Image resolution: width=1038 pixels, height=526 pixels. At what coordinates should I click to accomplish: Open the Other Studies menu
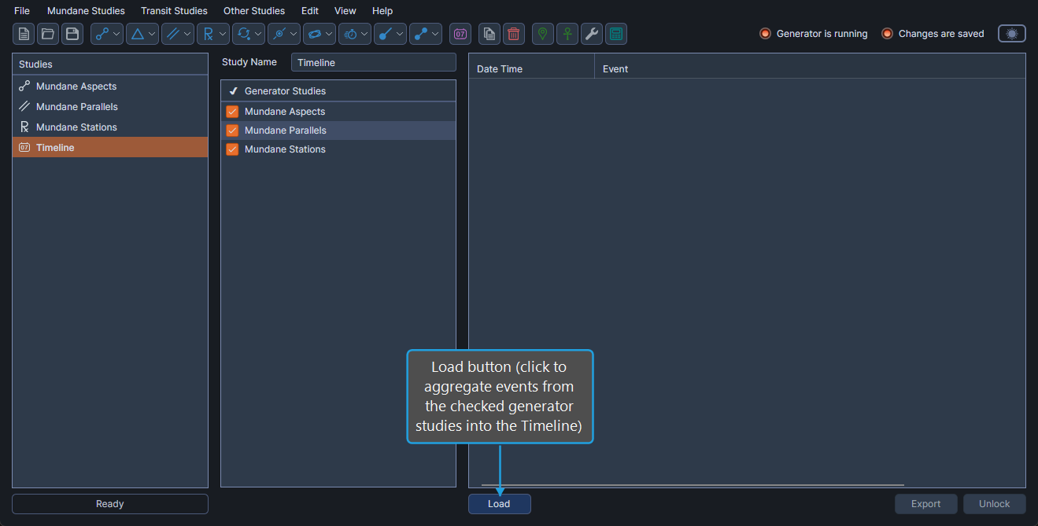pyautogui.click(x=254, y=11)
